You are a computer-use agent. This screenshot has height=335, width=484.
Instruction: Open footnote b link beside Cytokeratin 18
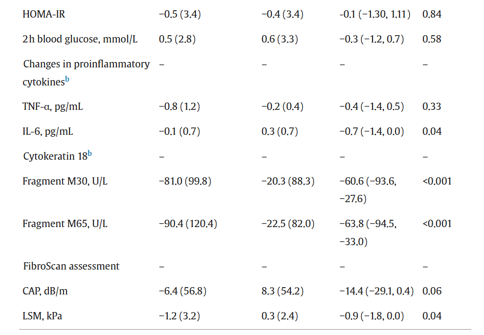89,155
